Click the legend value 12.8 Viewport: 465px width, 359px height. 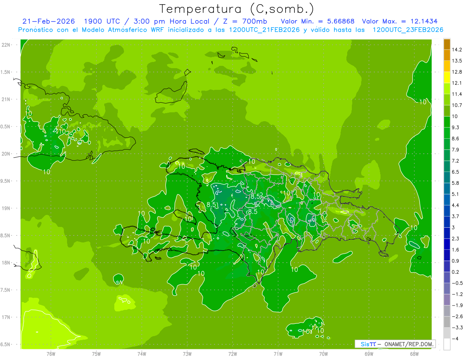(x=457, y=72)
